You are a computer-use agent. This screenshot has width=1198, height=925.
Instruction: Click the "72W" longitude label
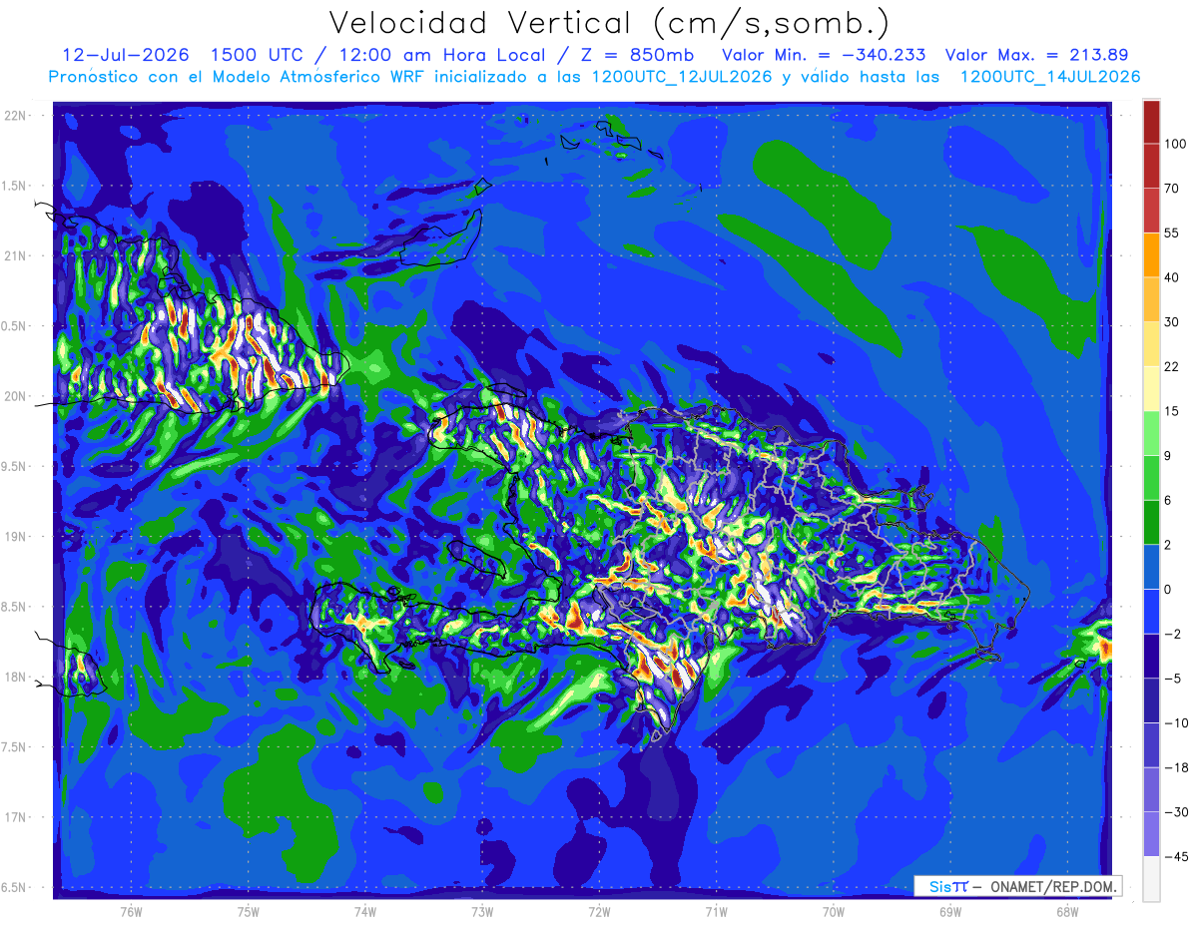[599, 911]
